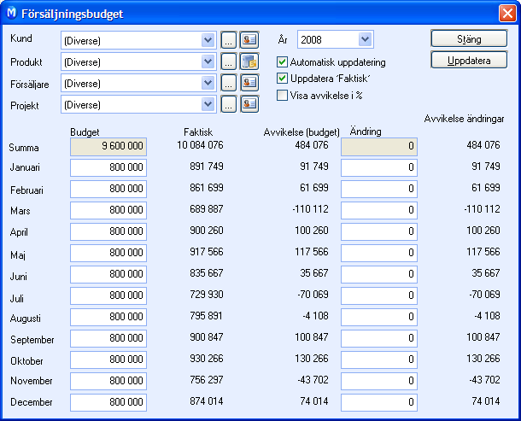The width and height of the screenshot is (521, 421).
Task: Click the Mars budget field
Action: tap(108, 210)
